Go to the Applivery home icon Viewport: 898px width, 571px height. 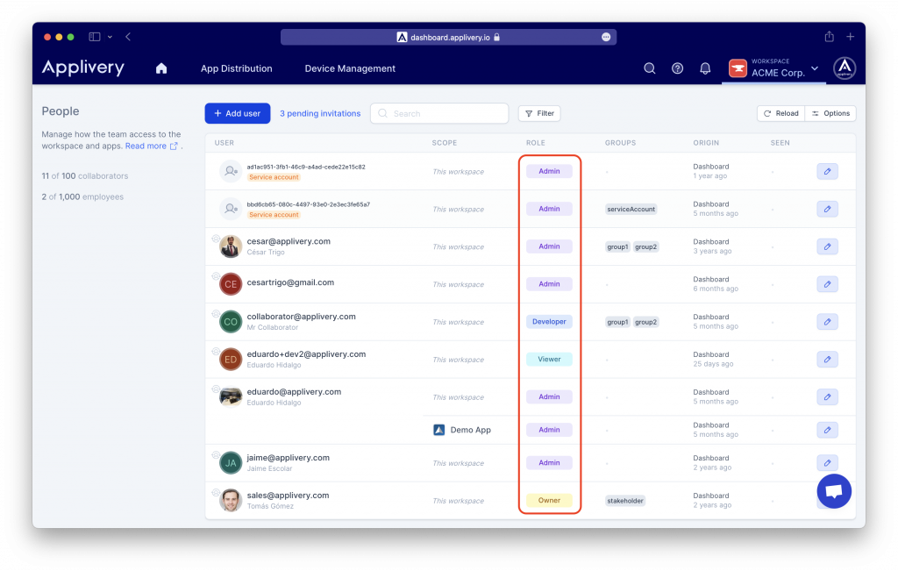[161, 68]
